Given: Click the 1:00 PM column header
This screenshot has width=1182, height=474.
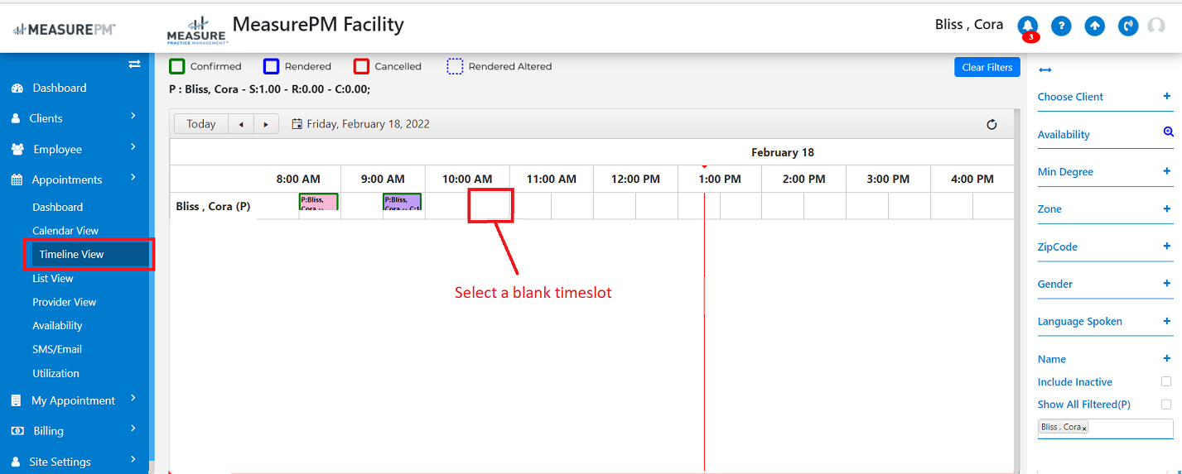Looking at the screenshot, I should 720,179.
